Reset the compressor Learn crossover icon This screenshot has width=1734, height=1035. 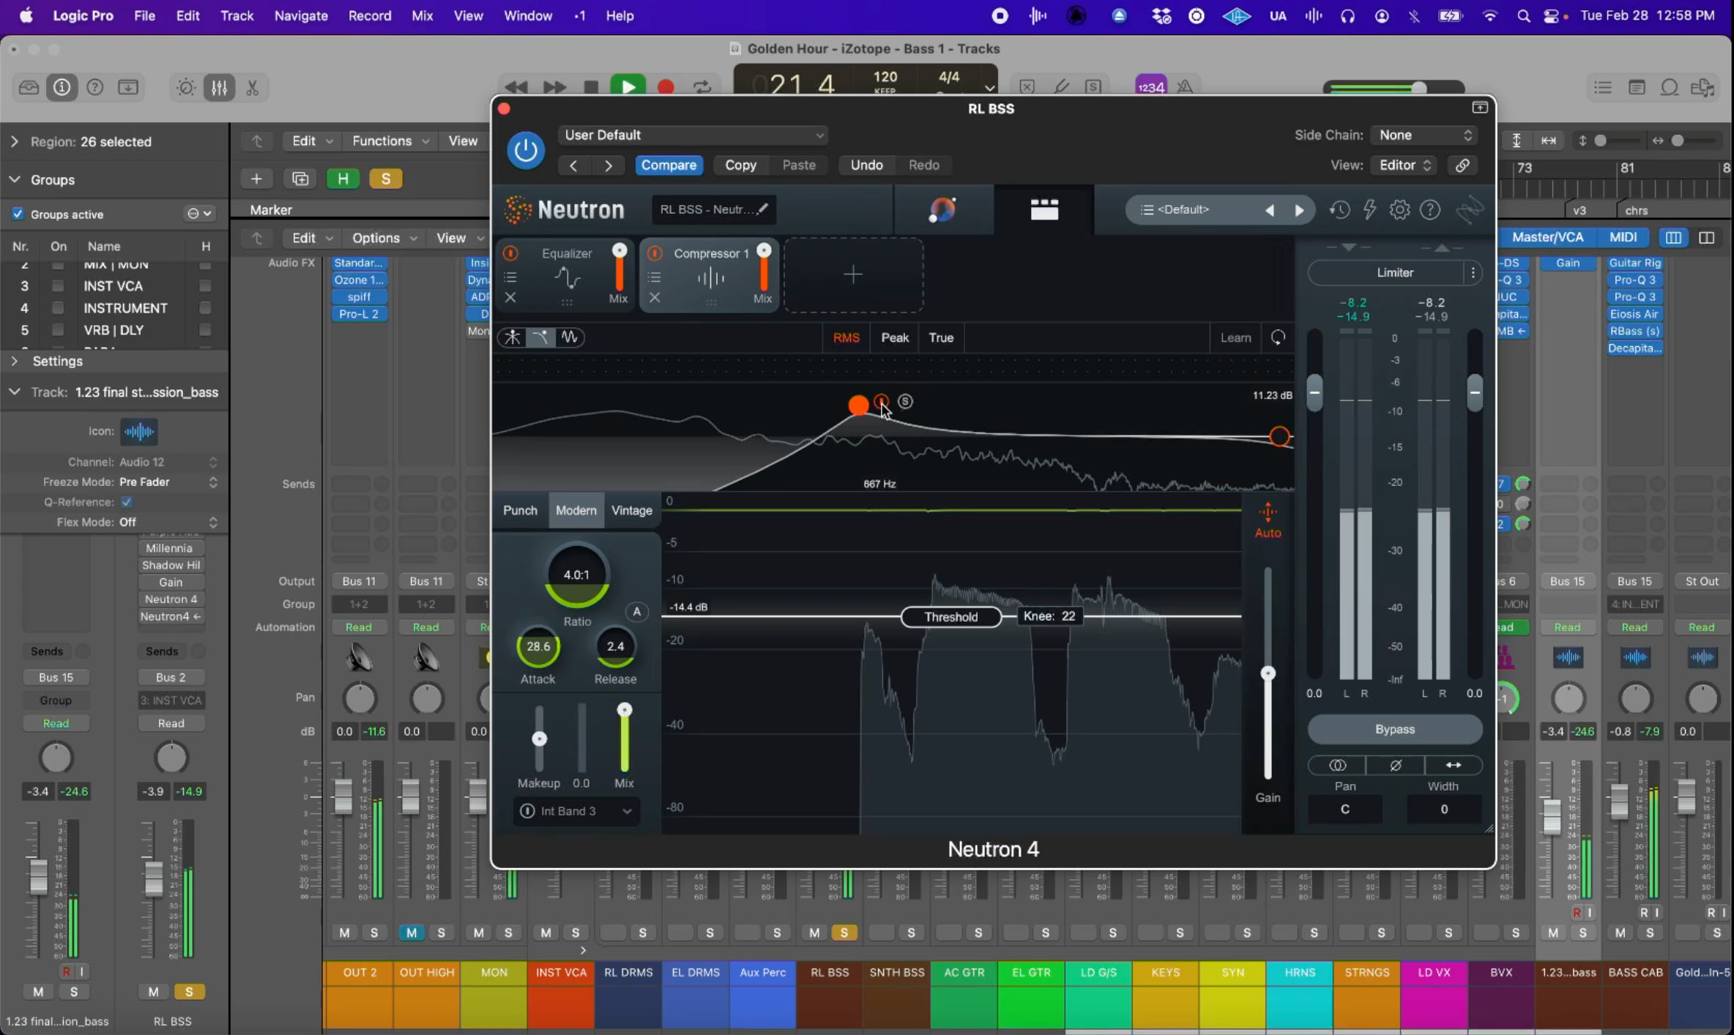click(1278, 337)
